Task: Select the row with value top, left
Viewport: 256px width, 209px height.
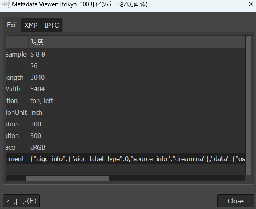Action: coord(125,101)
